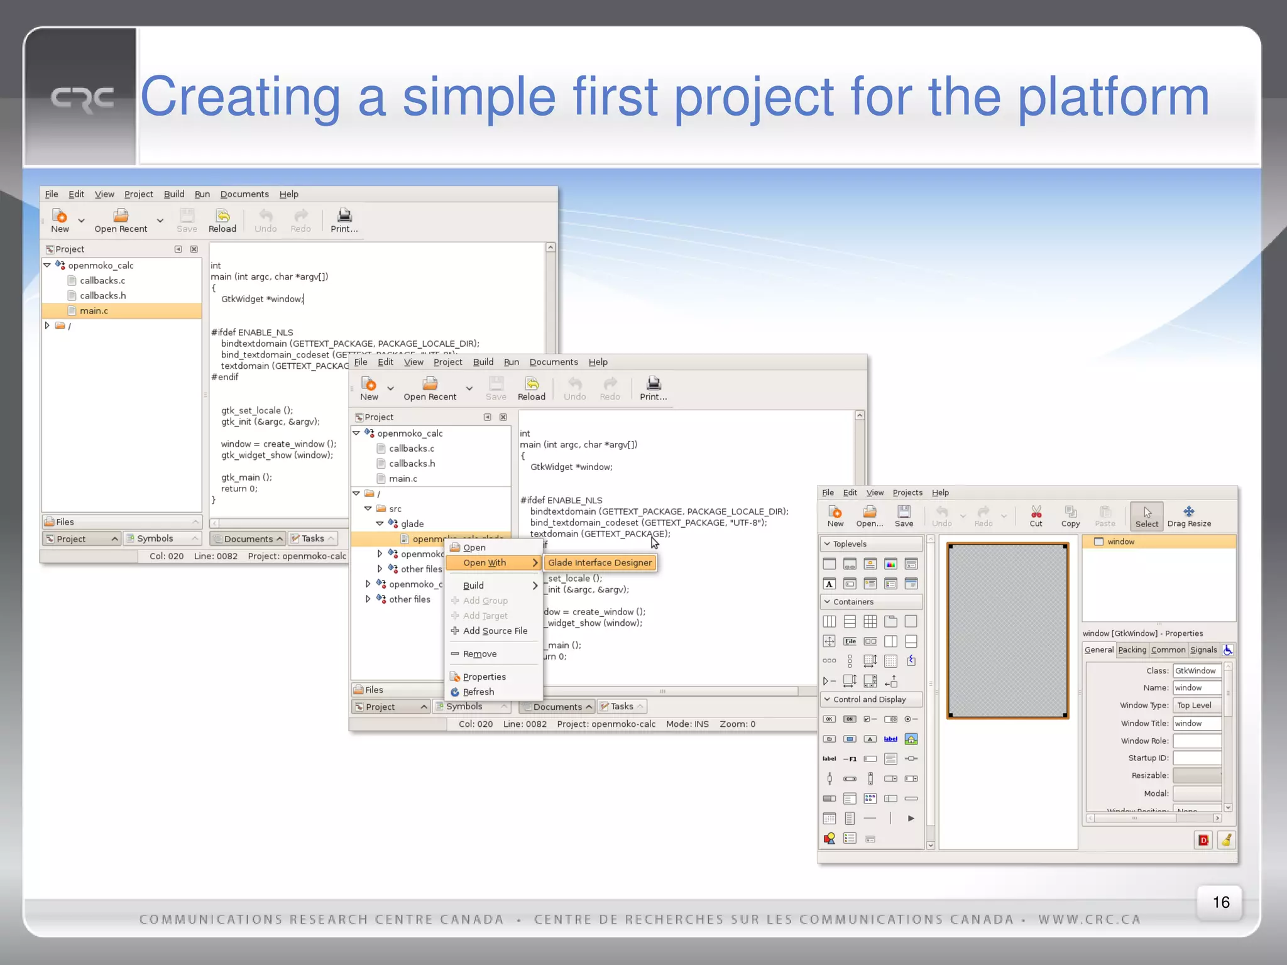This screenshot has height=965, width=1287.
Task: Expand the root folder in back window tree
Action: pos(47,325)
